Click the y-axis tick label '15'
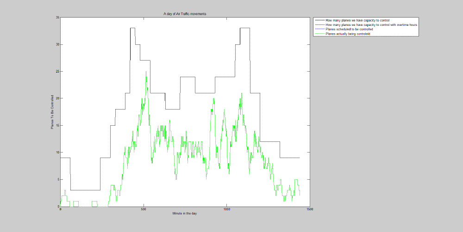Viewport: 463px width, 232px height. coord(57,126)
